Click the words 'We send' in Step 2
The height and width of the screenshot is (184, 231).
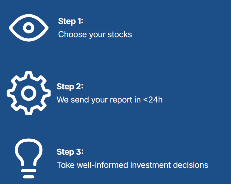(73, 100)
